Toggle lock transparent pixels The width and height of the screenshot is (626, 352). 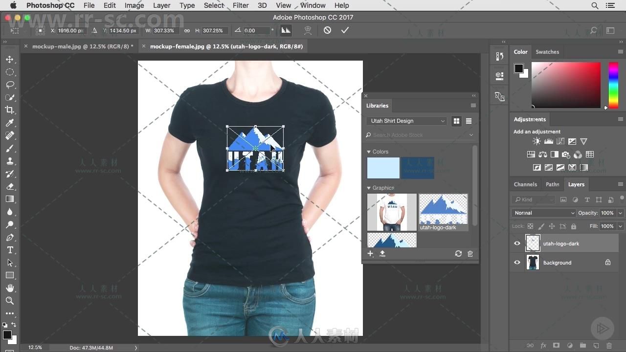point(530,226)
